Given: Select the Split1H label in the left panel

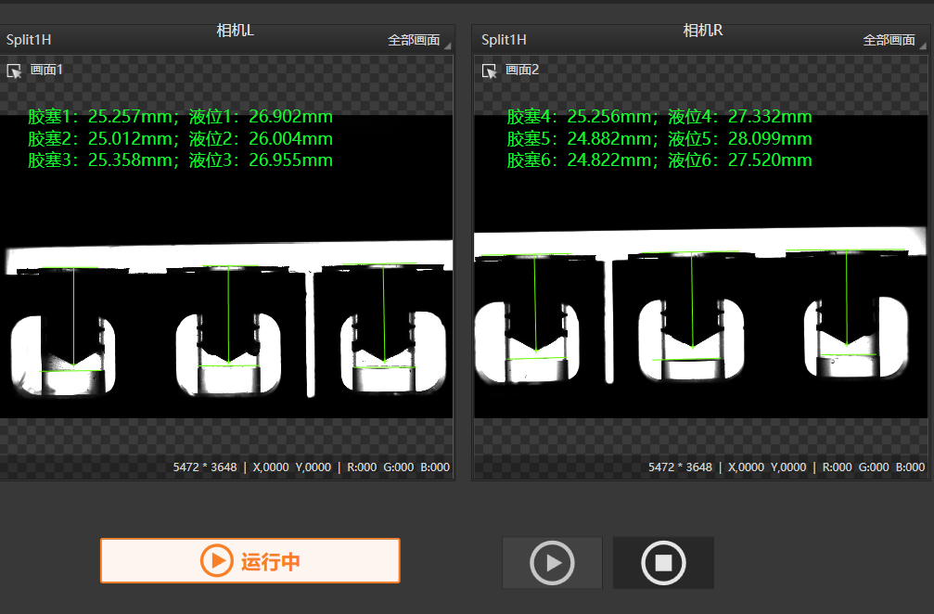Looking at the screenshot, I should point(29,39).
